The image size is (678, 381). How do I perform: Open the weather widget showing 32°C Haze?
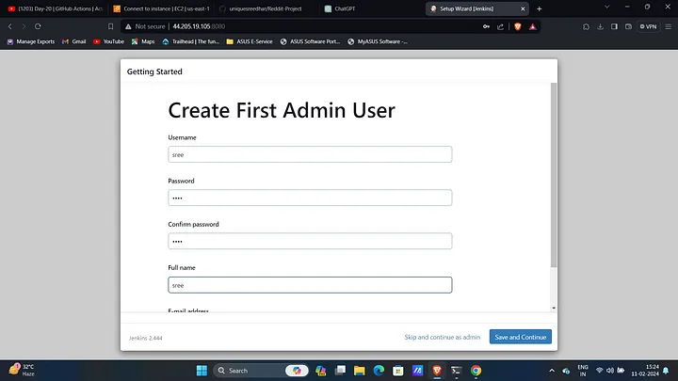coord(22,371)
